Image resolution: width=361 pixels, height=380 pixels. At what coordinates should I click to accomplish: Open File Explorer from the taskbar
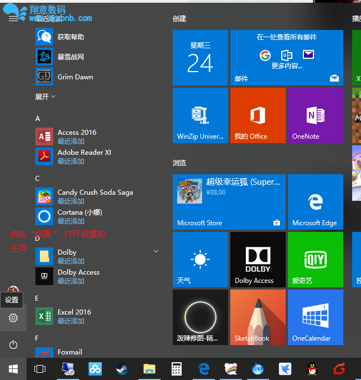(x=149, y=369)
